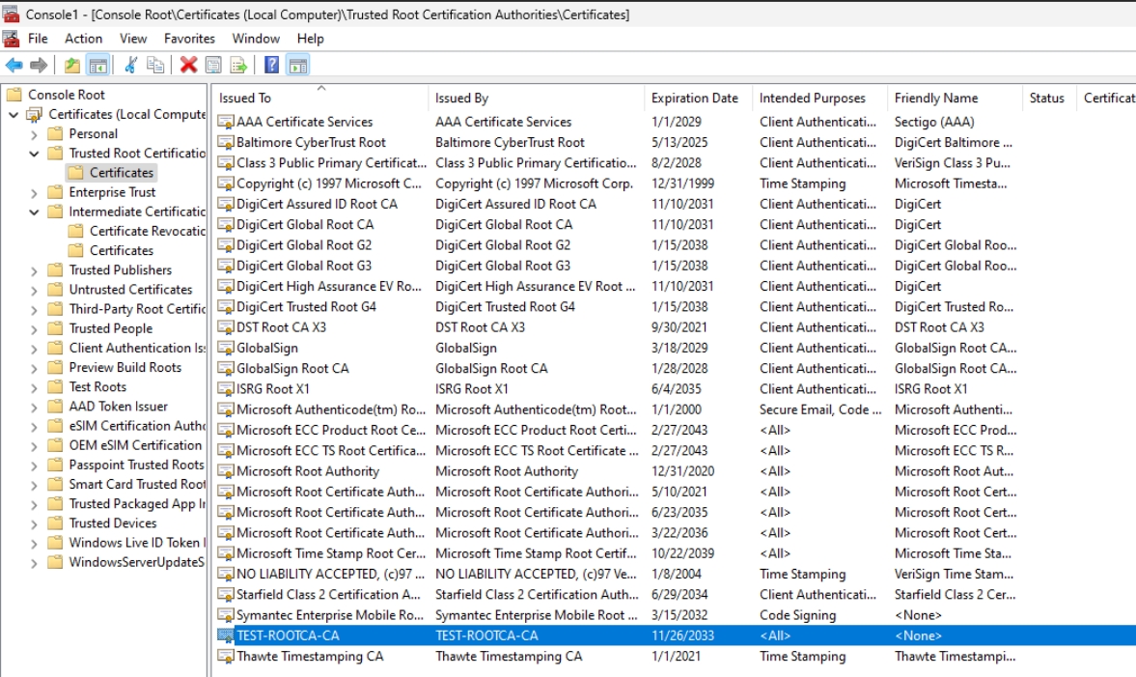1136x677 pixels.
Task: Click the folder icon beside Enterprise Trust
Action: [55, 192]
